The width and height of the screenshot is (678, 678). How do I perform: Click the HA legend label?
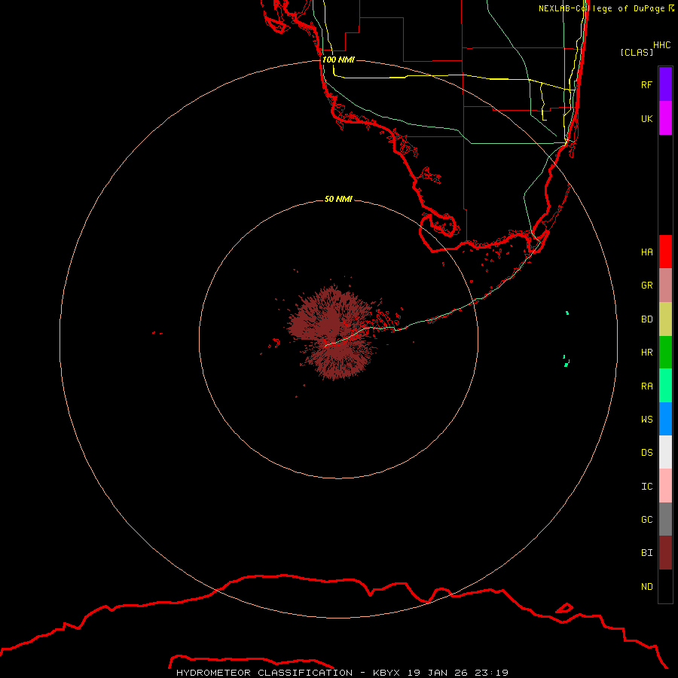point(646,252)
